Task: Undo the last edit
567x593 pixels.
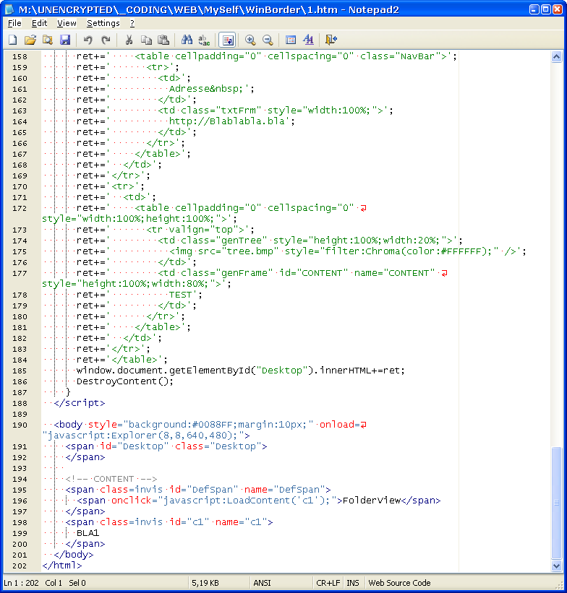Action: (x=88, y=40)
